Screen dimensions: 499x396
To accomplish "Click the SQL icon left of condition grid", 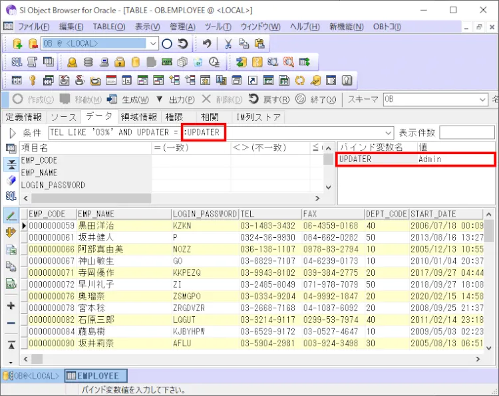I will [x=11, y=196].
